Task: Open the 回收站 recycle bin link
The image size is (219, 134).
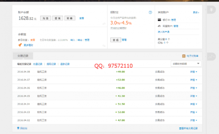Action: (24, 128)
